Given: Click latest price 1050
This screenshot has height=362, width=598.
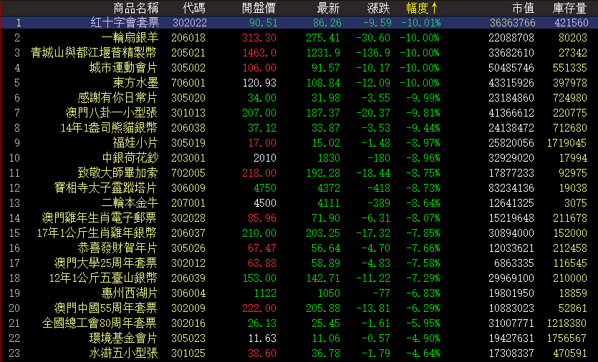Looking at the screenshot, I should click(329, 293).
